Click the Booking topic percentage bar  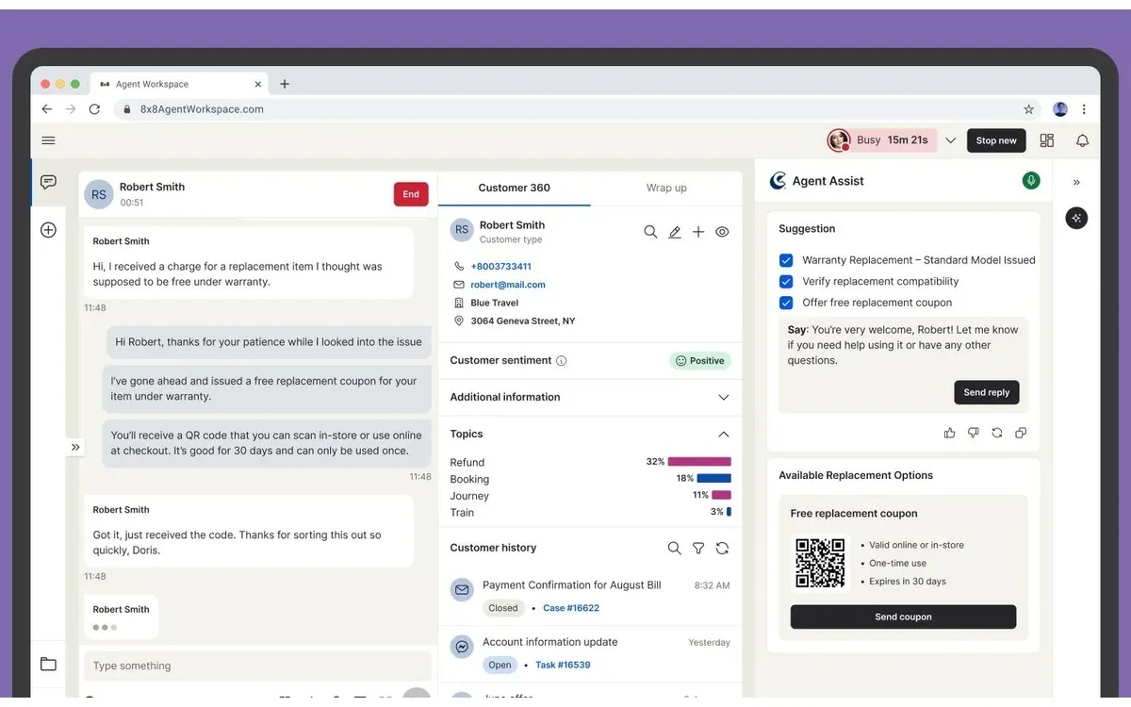click(x=714, y=479)
